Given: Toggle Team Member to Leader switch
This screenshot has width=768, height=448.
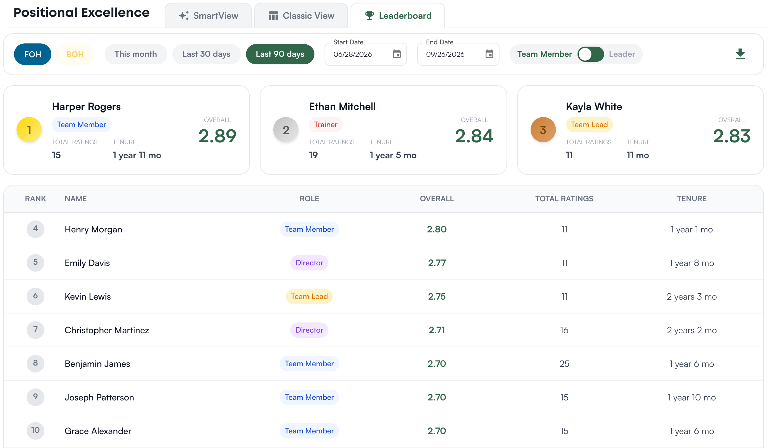Looking at the screenshot, I should click(591, 54).
